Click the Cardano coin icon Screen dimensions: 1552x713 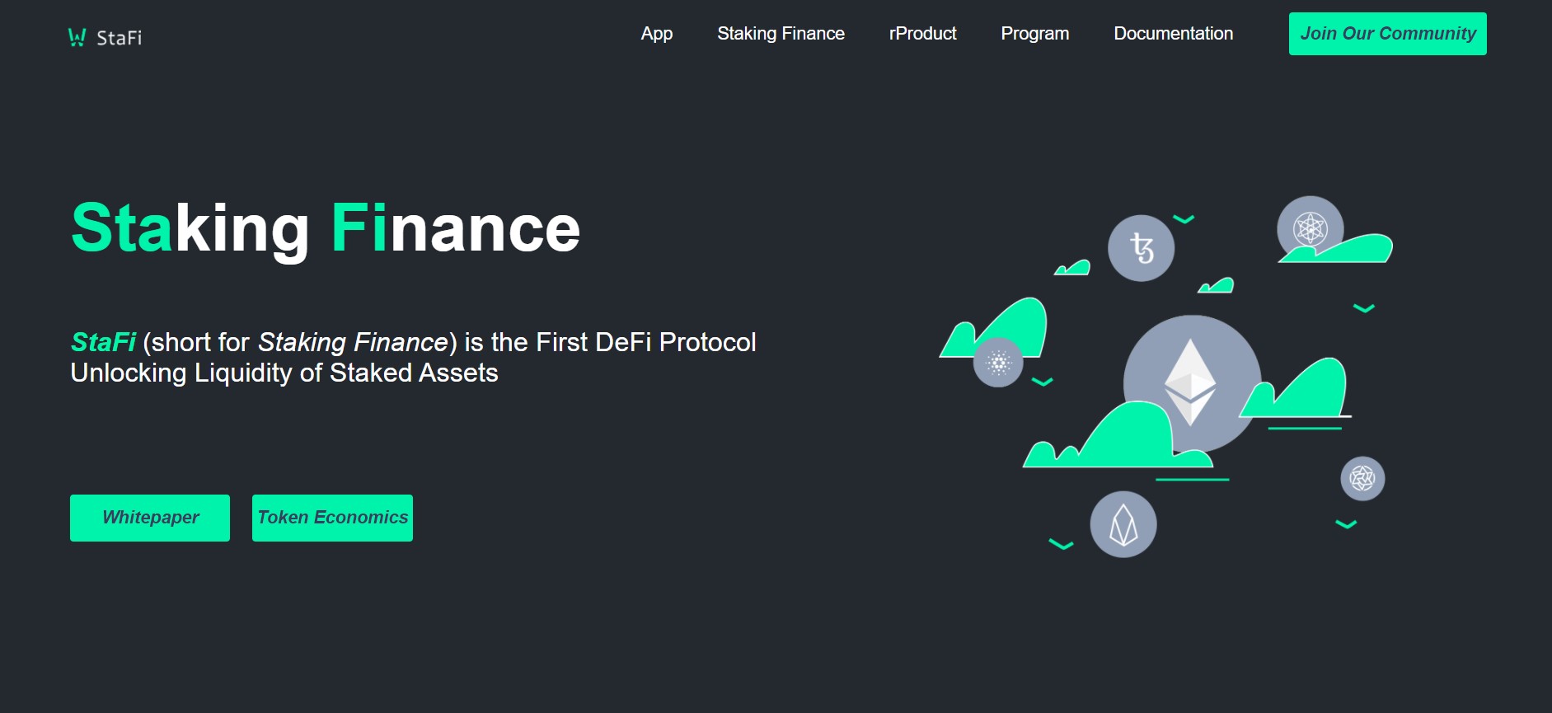[998, 363]
